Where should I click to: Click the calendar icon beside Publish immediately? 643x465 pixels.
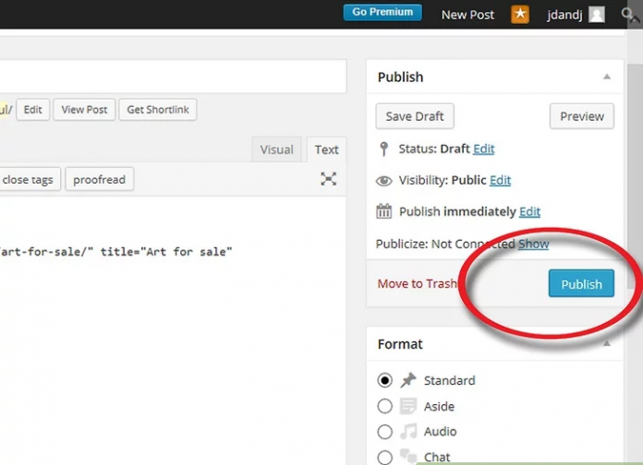point(384,211)
